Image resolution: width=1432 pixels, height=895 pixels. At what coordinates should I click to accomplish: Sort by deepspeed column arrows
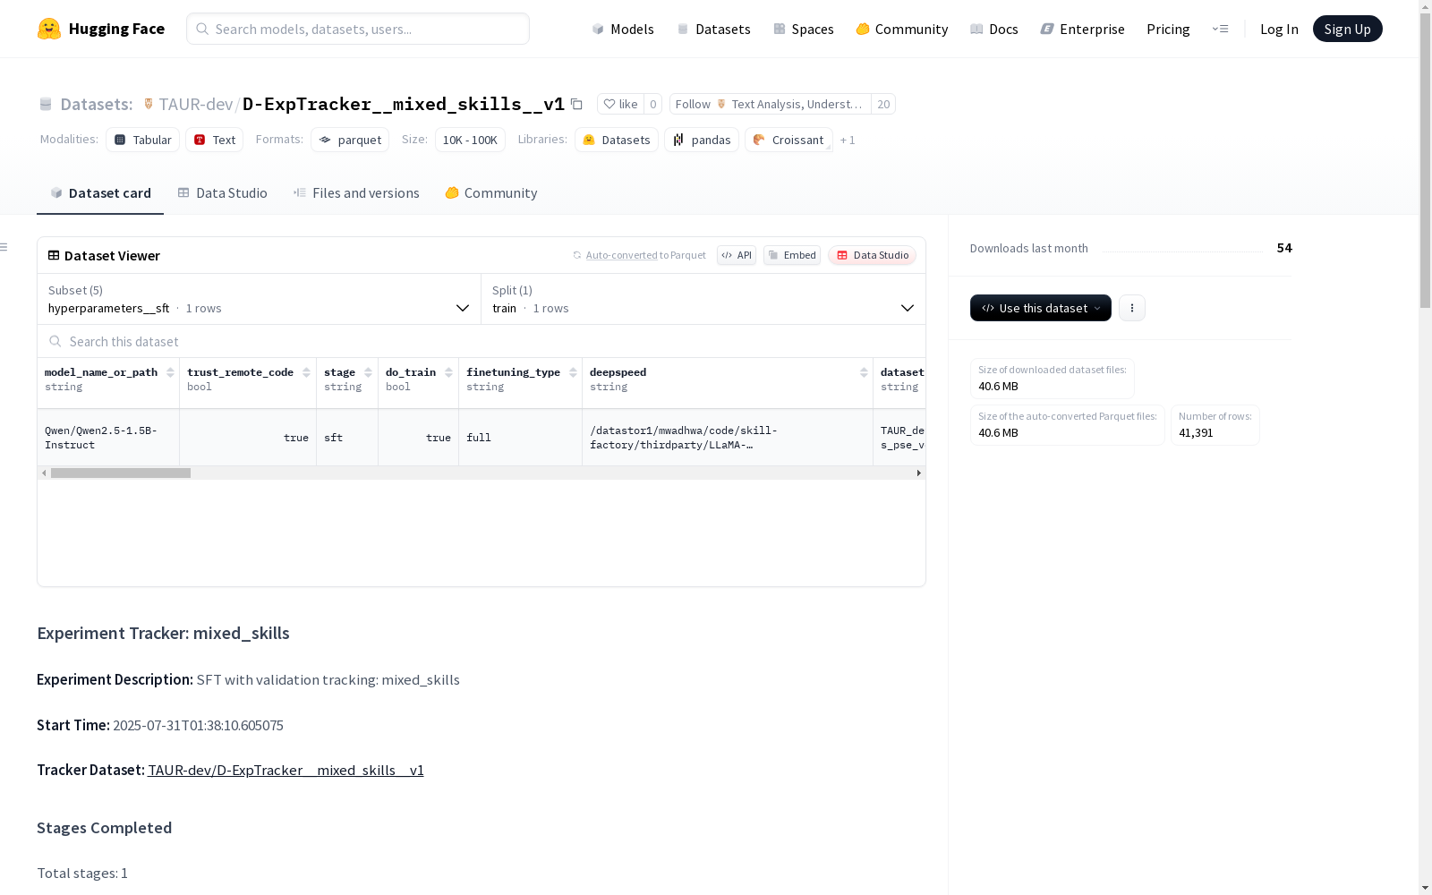point(864,372)
